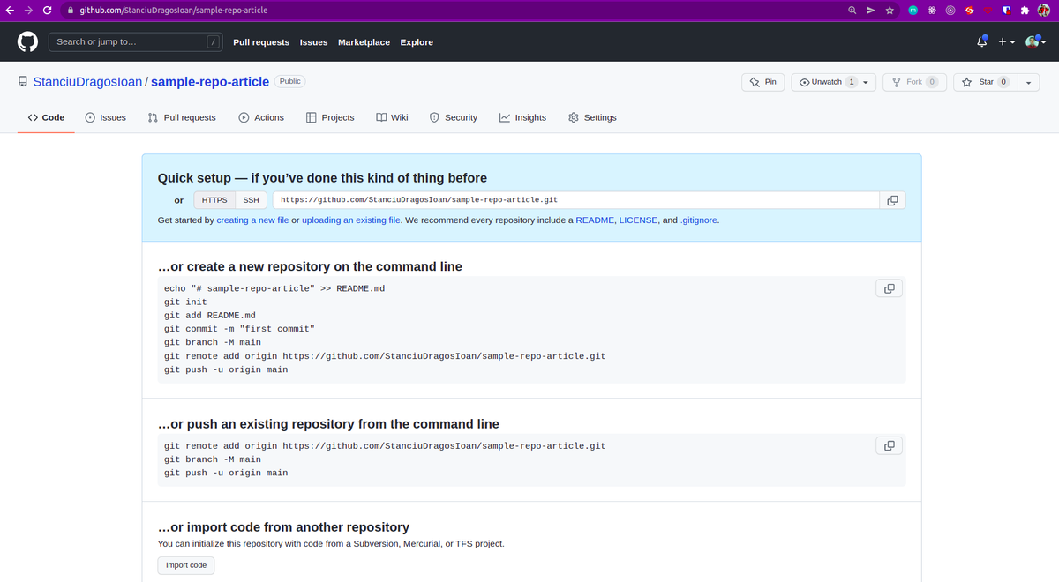Open the create new dropdown in header
Screen dimensions: 1059x582
coord(1005,41)
